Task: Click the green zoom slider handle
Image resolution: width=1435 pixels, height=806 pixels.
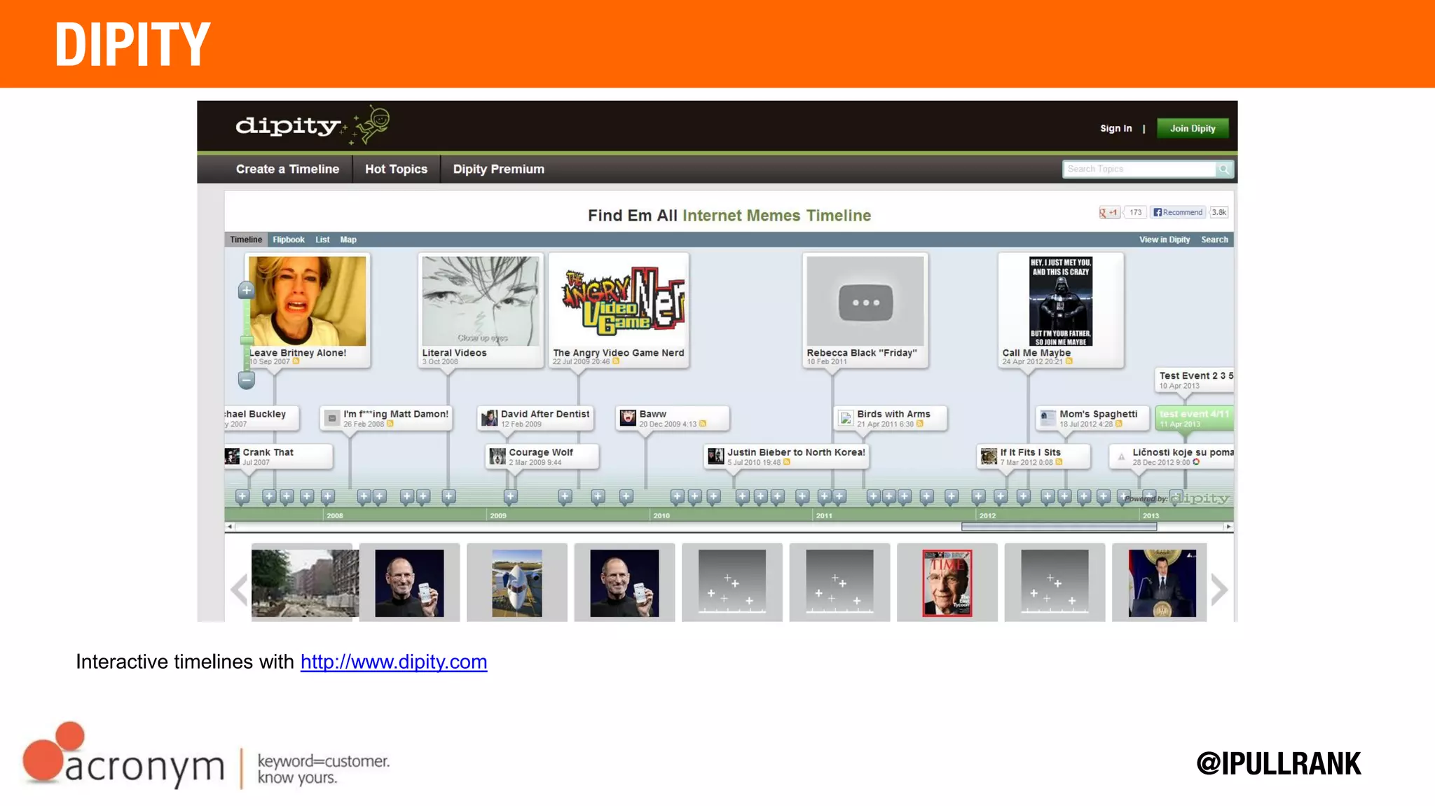Action: 247,340
